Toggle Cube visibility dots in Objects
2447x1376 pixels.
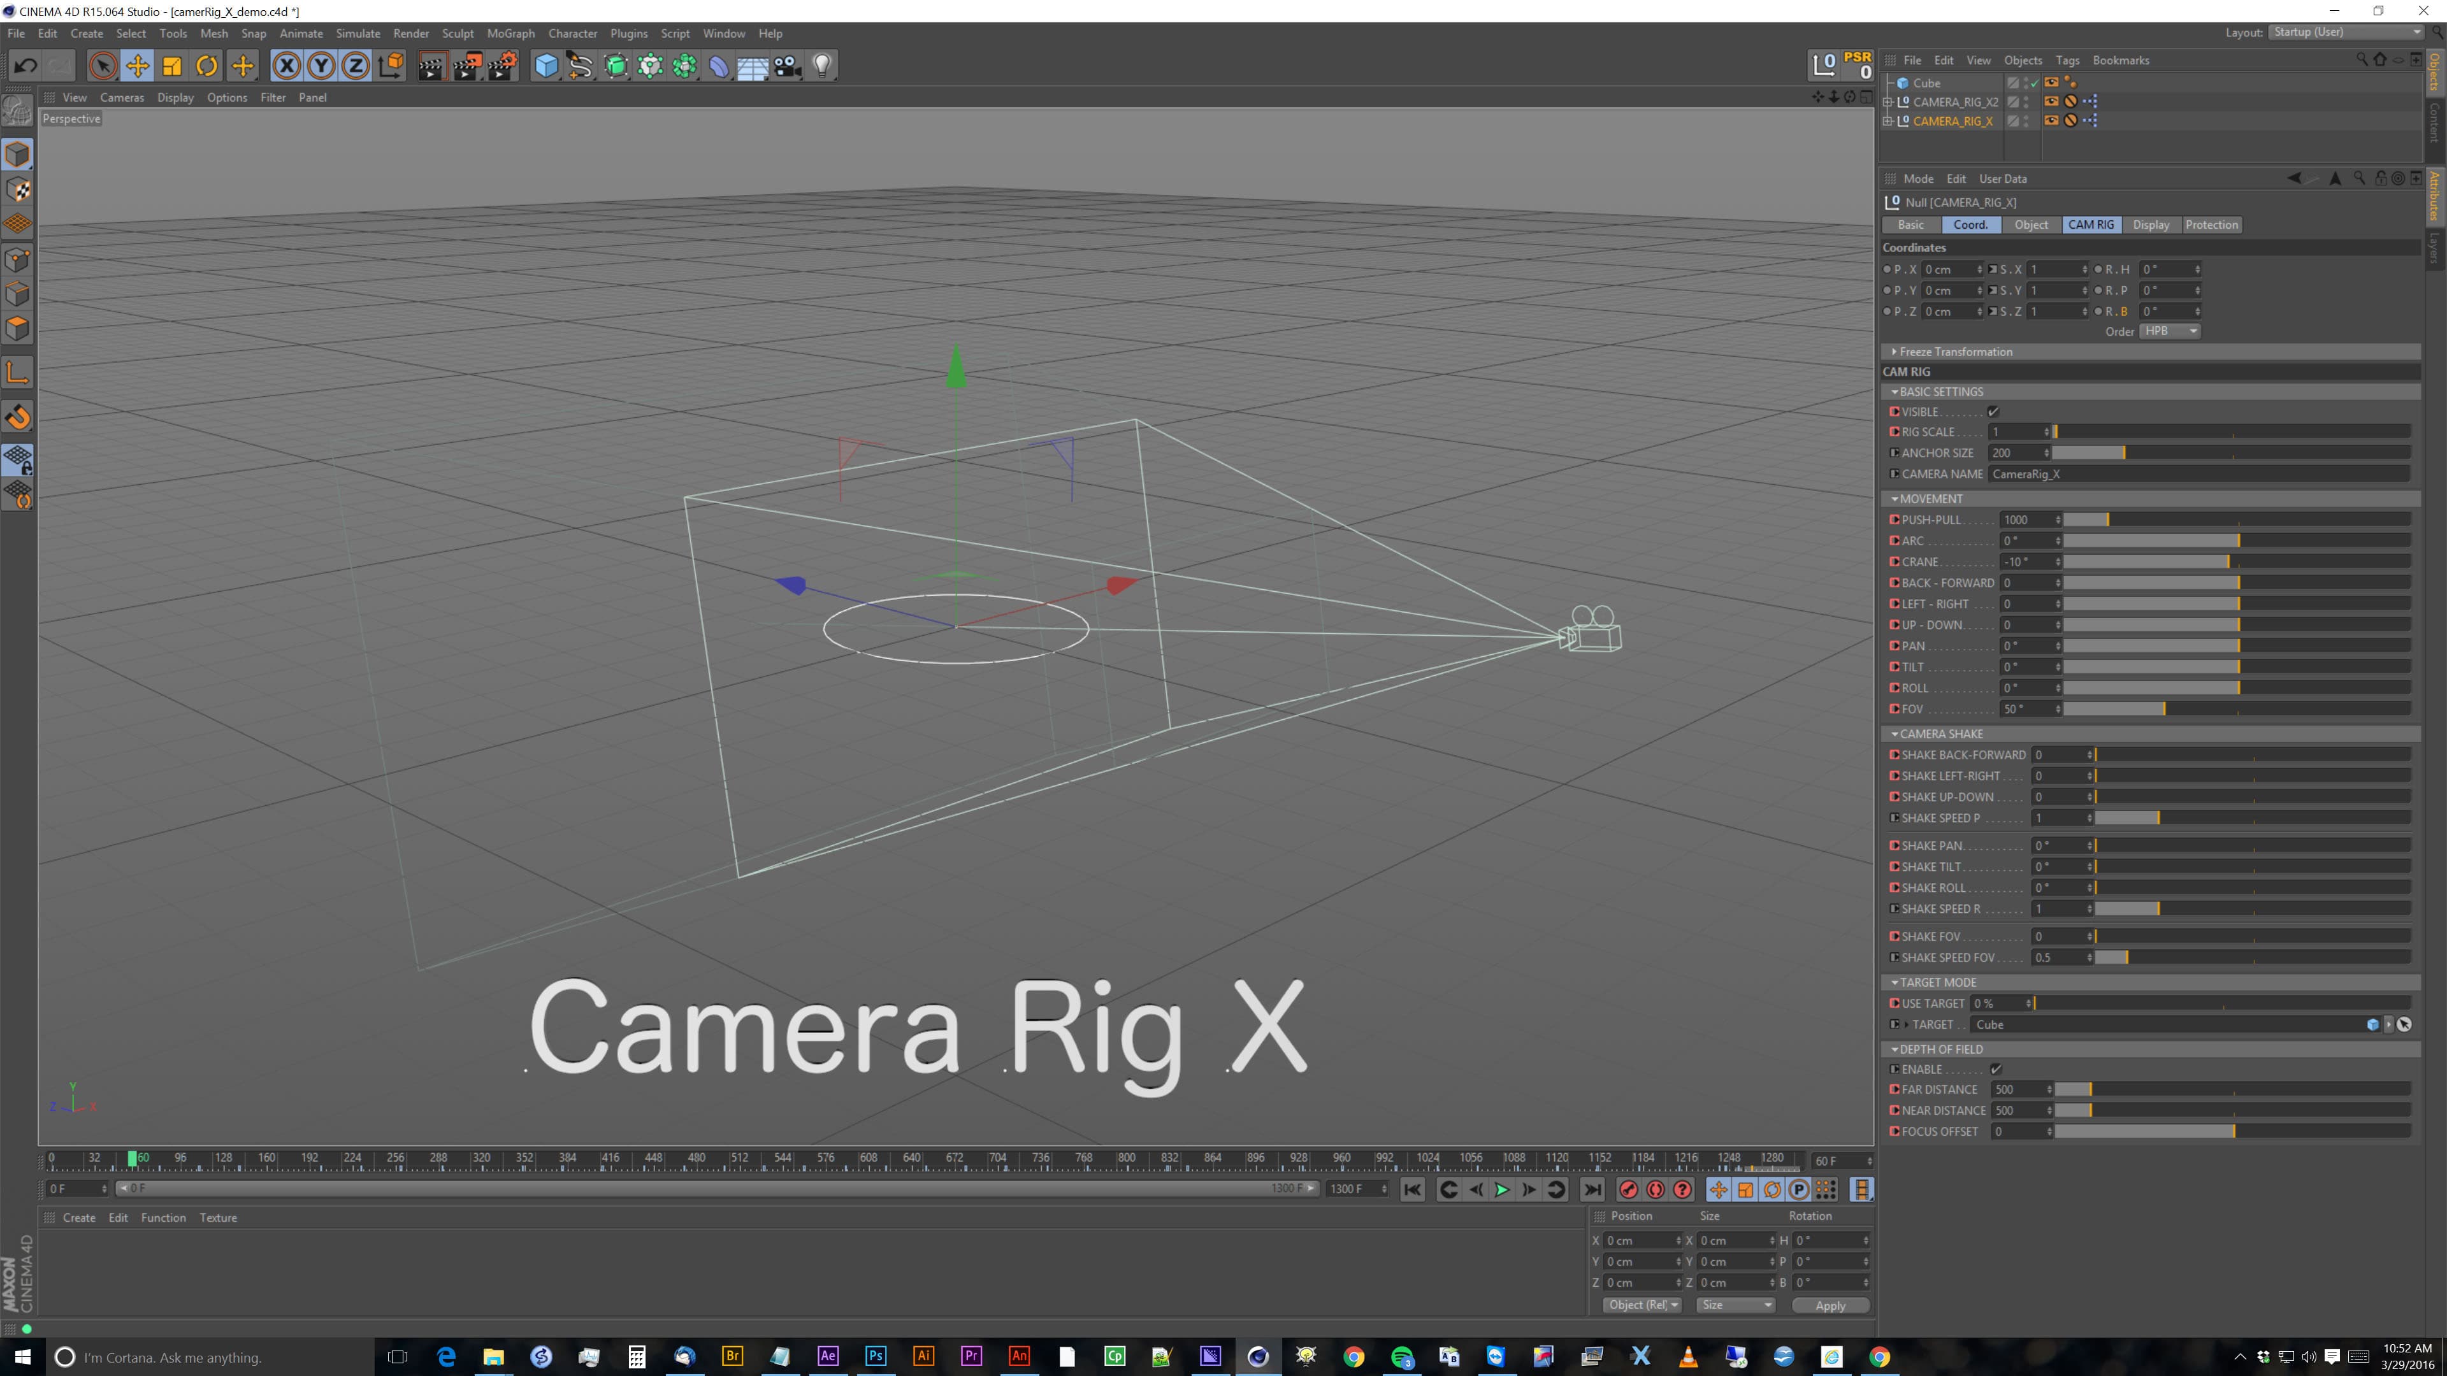(x=2026, y=83)
